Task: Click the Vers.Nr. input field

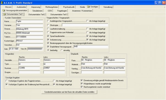Action: (35, 49)
